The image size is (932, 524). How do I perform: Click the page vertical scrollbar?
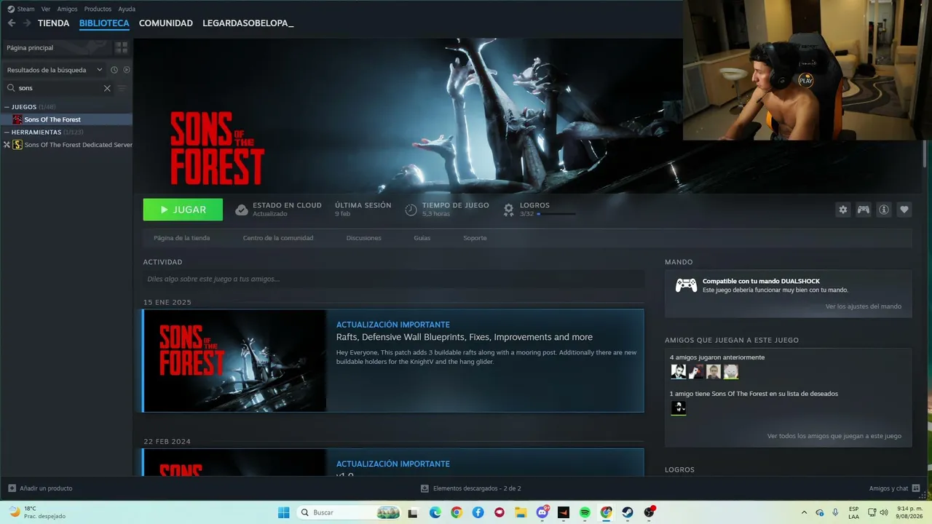(926, 154)
